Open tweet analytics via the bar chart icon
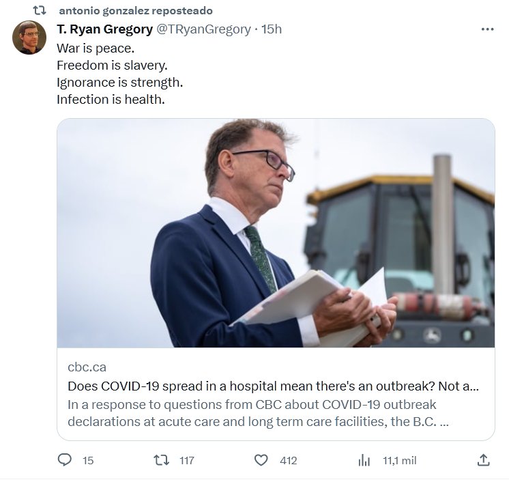This screenshot has width=509, height=482. [364, 460]
